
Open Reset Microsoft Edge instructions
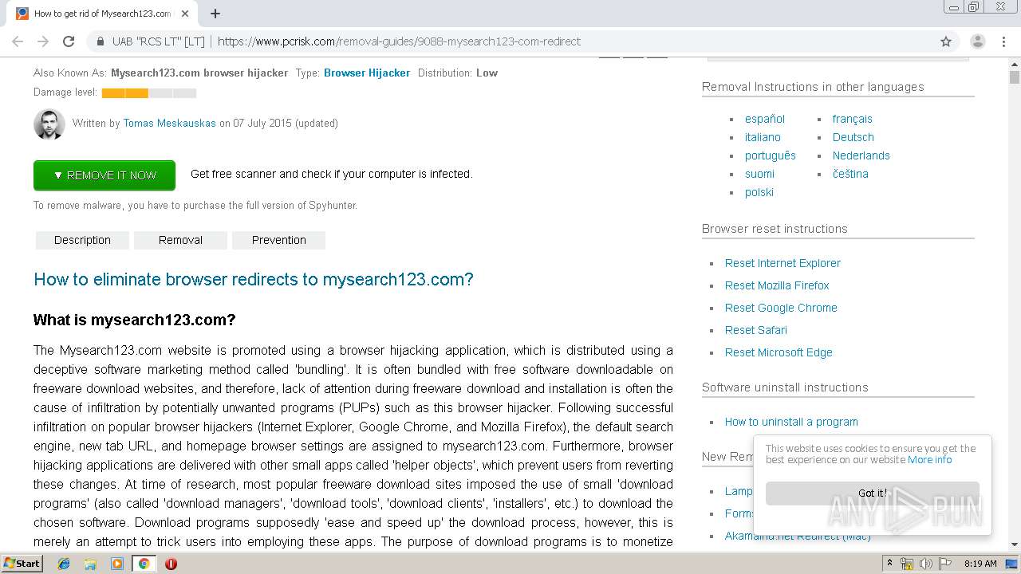pyautogui.click(x=779, y=352)
